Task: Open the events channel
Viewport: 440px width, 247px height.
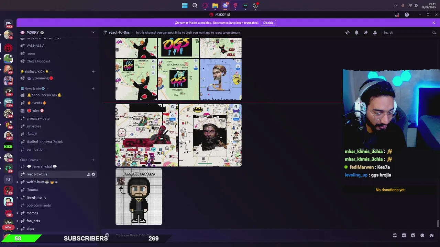Action: pyautogui.click(x=57, y=103)
